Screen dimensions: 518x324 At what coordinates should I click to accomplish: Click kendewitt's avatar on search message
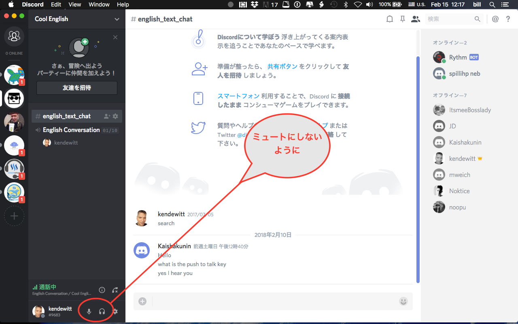click(142, 218)
